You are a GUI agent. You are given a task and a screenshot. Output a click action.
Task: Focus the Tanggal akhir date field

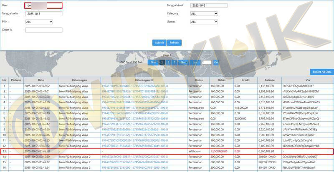tap(43, 13)
